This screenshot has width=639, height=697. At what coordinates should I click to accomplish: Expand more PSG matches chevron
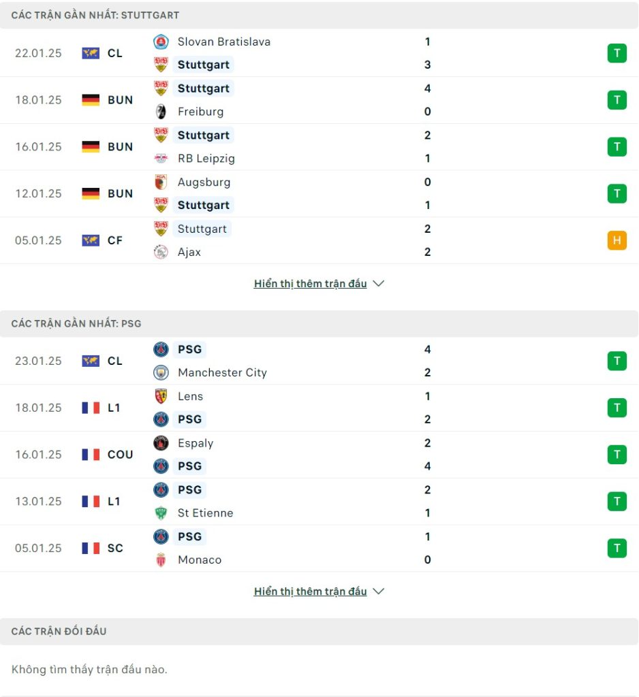point(378,591)
